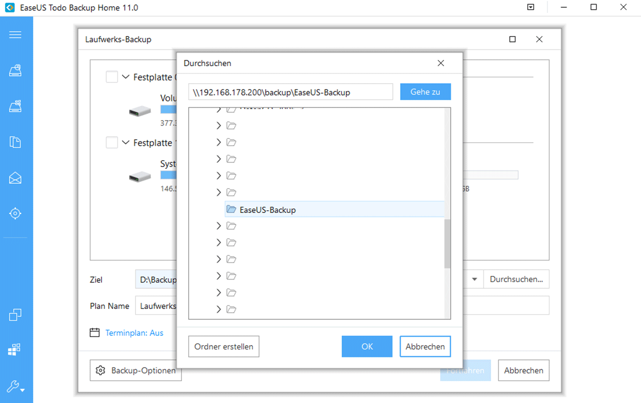Image resolution: width=641 pixels, height=403 pixels.
Task: Click the Volume usage bar under Festplatte 0
Action: (x=168, y=110)
